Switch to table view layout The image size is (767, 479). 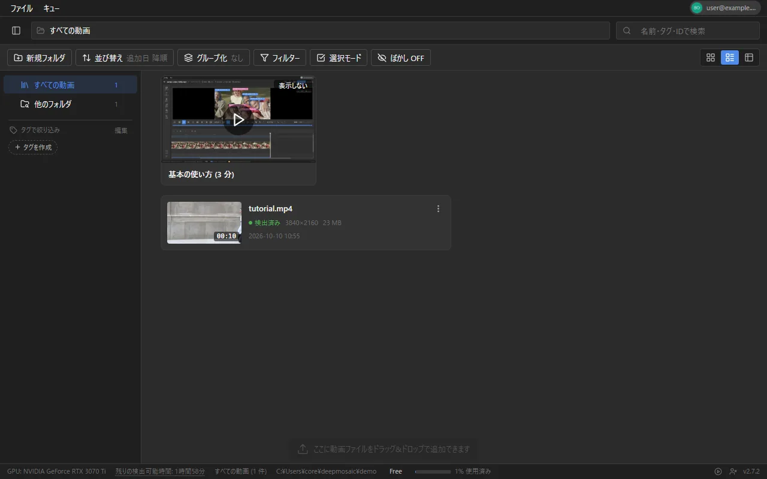(x=749, y=57)
